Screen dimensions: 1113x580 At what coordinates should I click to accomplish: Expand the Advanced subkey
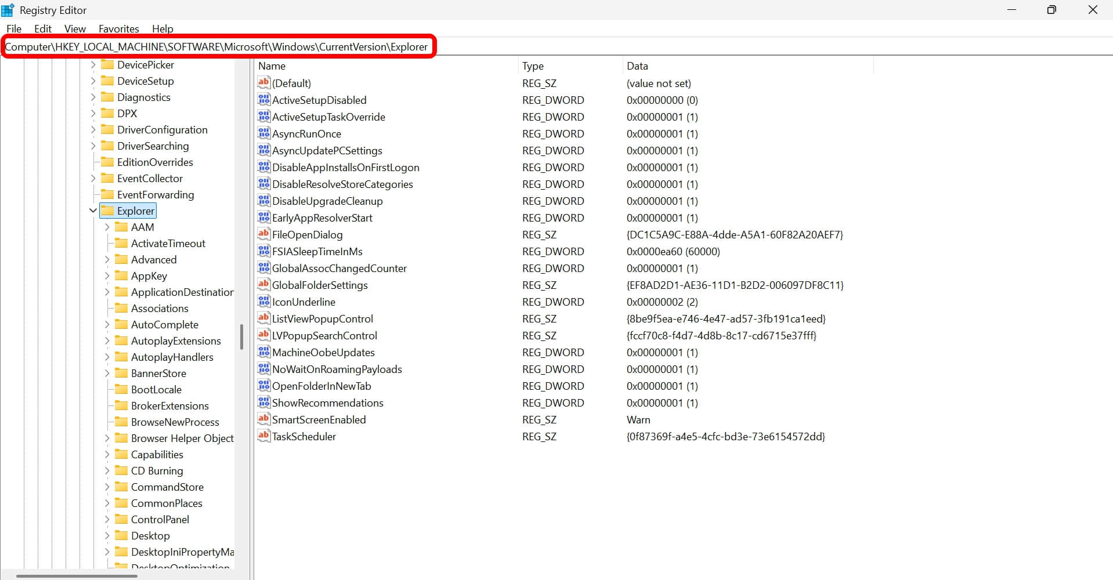pyautogui.click(x=107, y=259)
